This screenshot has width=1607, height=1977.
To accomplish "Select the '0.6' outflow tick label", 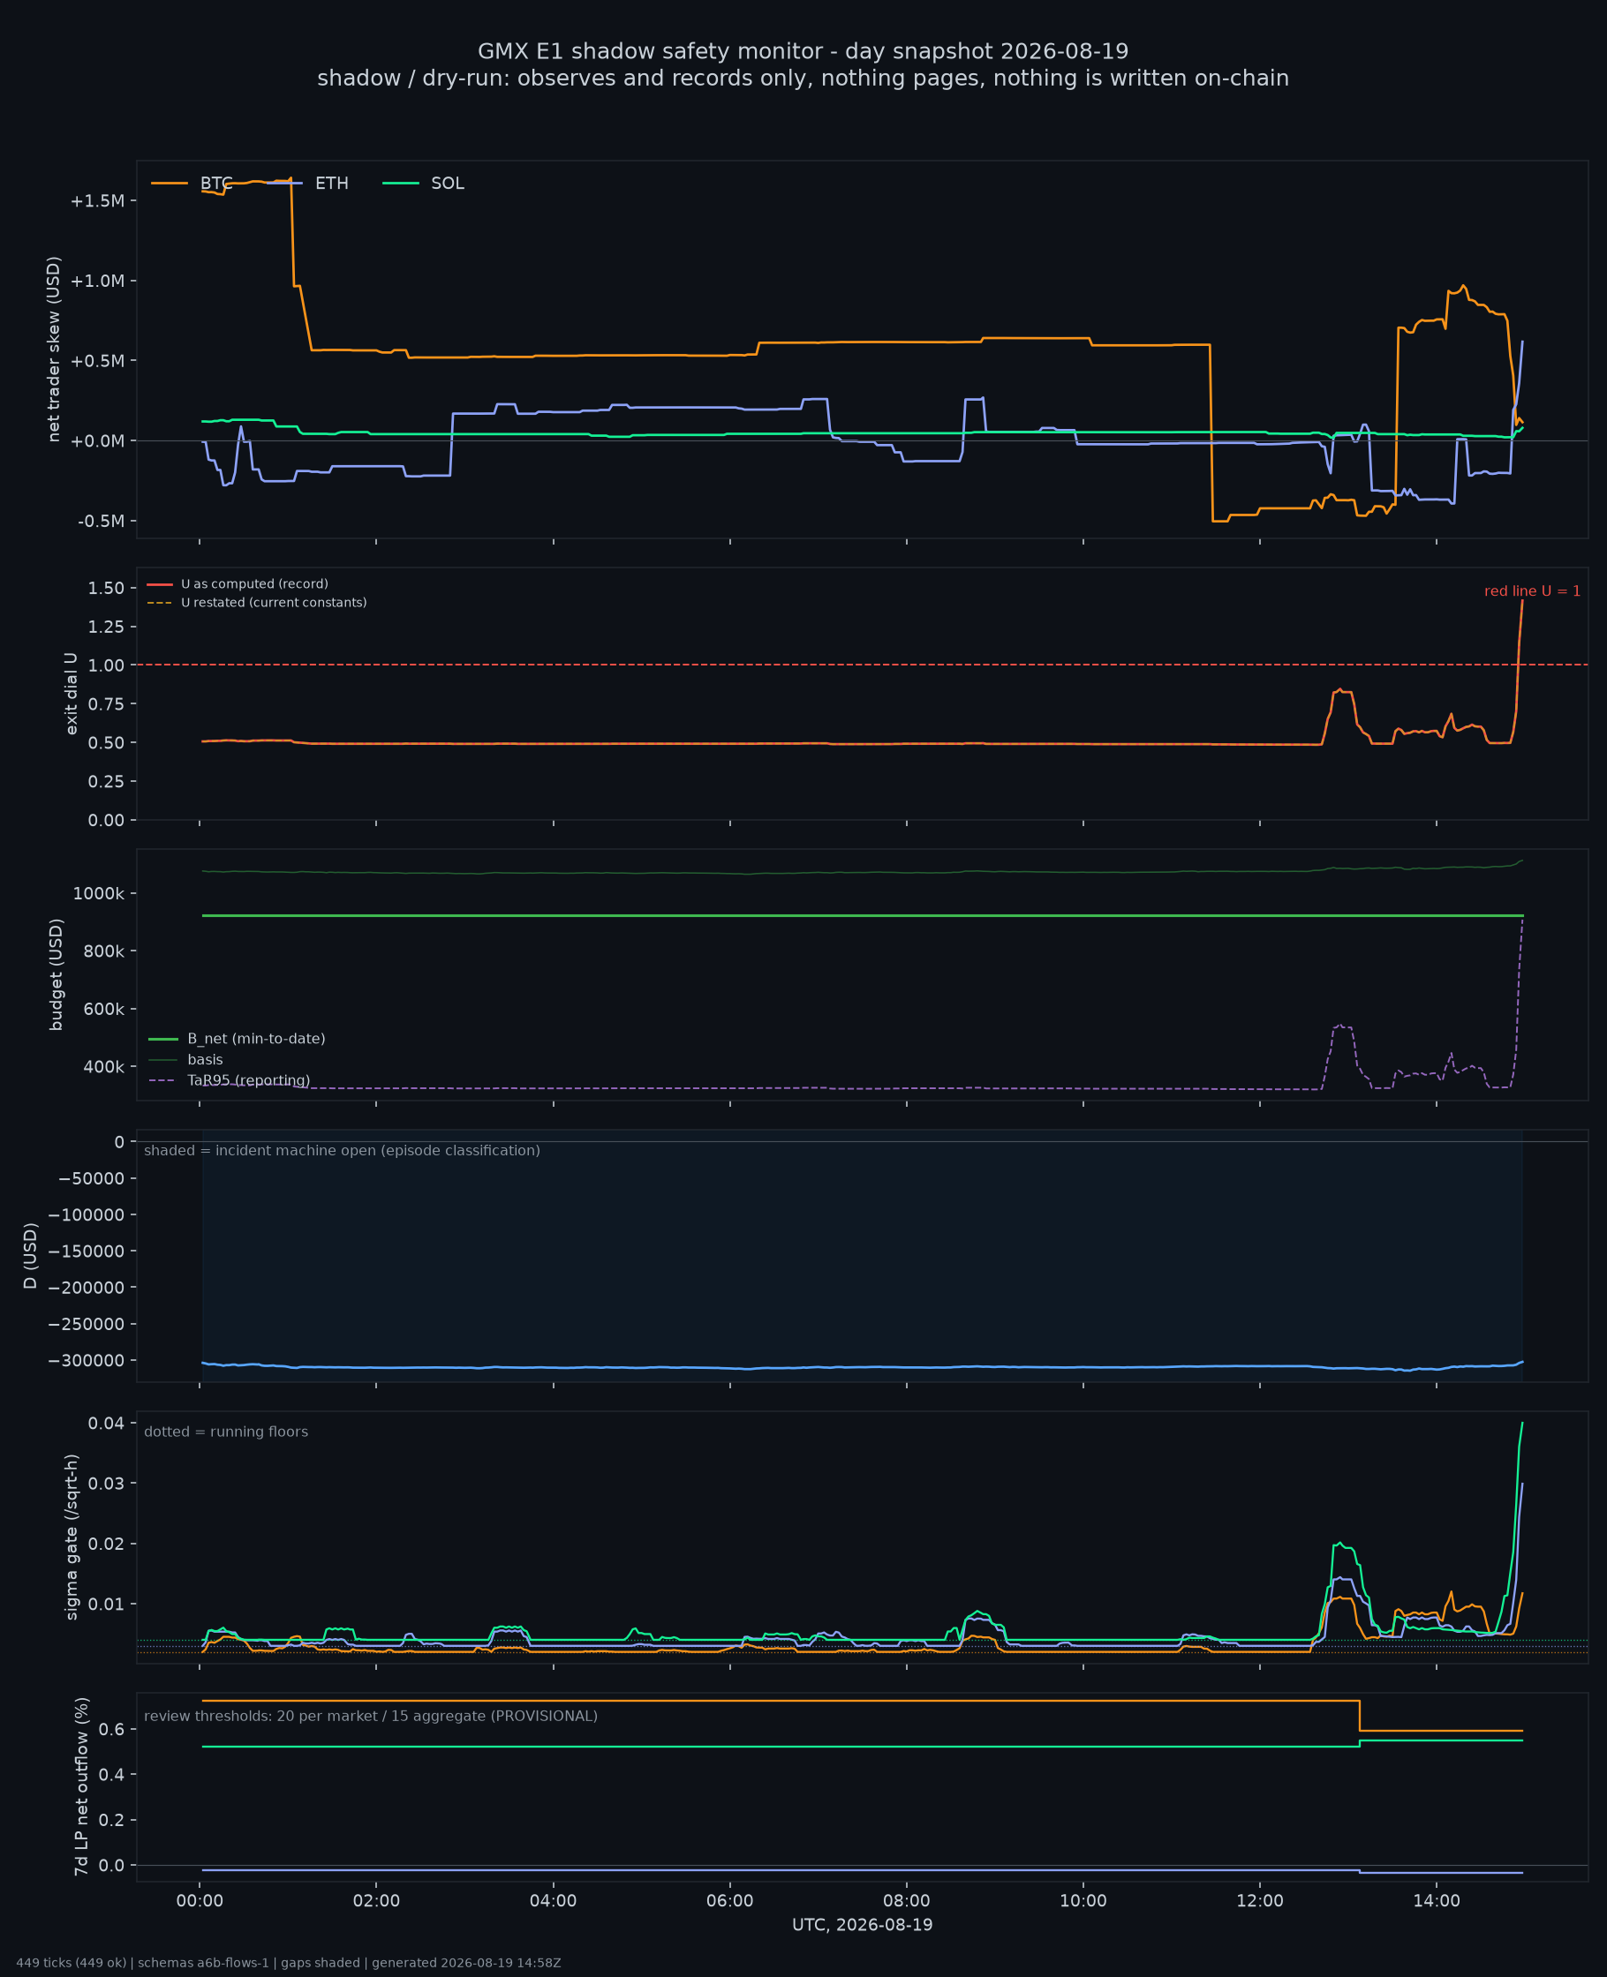I will coord(111,1730).
